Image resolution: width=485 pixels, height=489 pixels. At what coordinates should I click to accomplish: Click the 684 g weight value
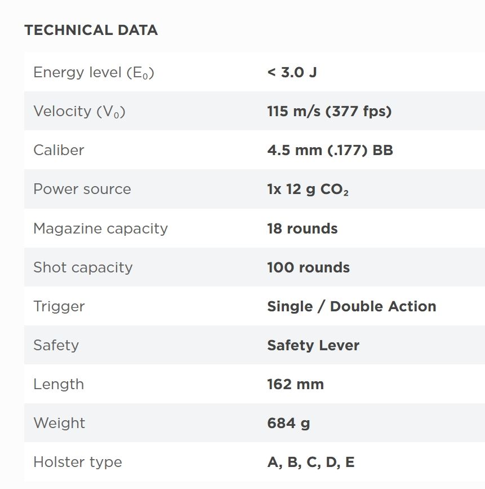click(288, 423)
